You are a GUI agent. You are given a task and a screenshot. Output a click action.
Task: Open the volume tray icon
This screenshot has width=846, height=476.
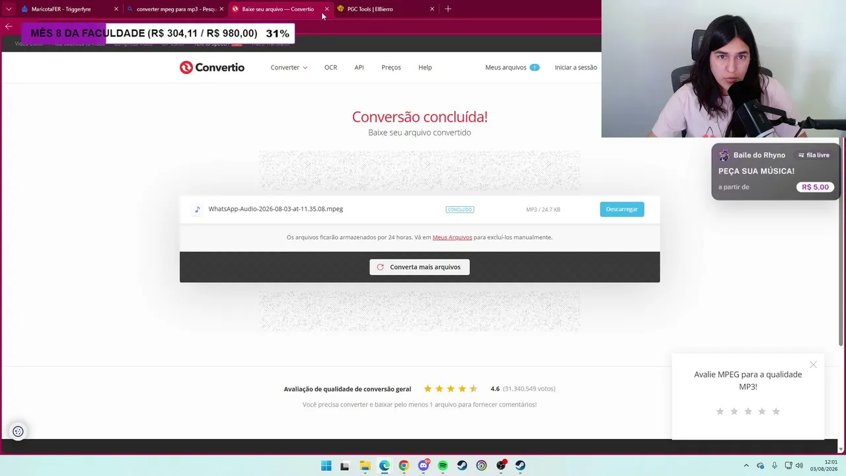coord(799,465)
